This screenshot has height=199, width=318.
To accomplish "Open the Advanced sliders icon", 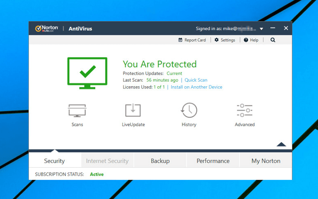I will 244,110.
